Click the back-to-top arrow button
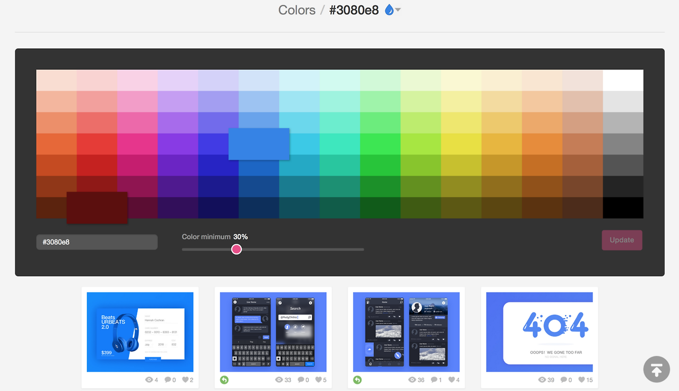The width and height of the screenshot is (679, 391). (657, 369)
